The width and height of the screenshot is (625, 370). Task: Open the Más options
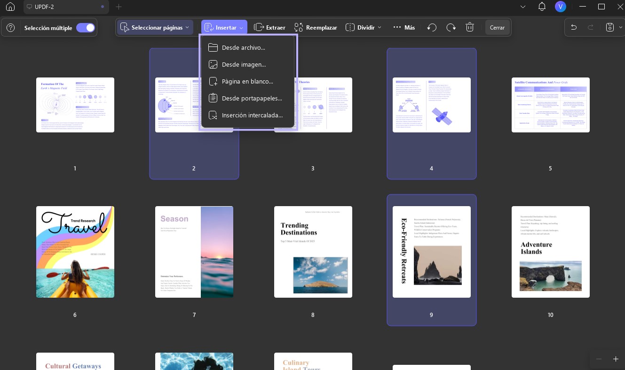404,28
